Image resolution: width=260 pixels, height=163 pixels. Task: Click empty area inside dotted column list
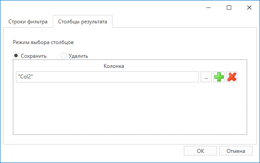tap(130, 109)
